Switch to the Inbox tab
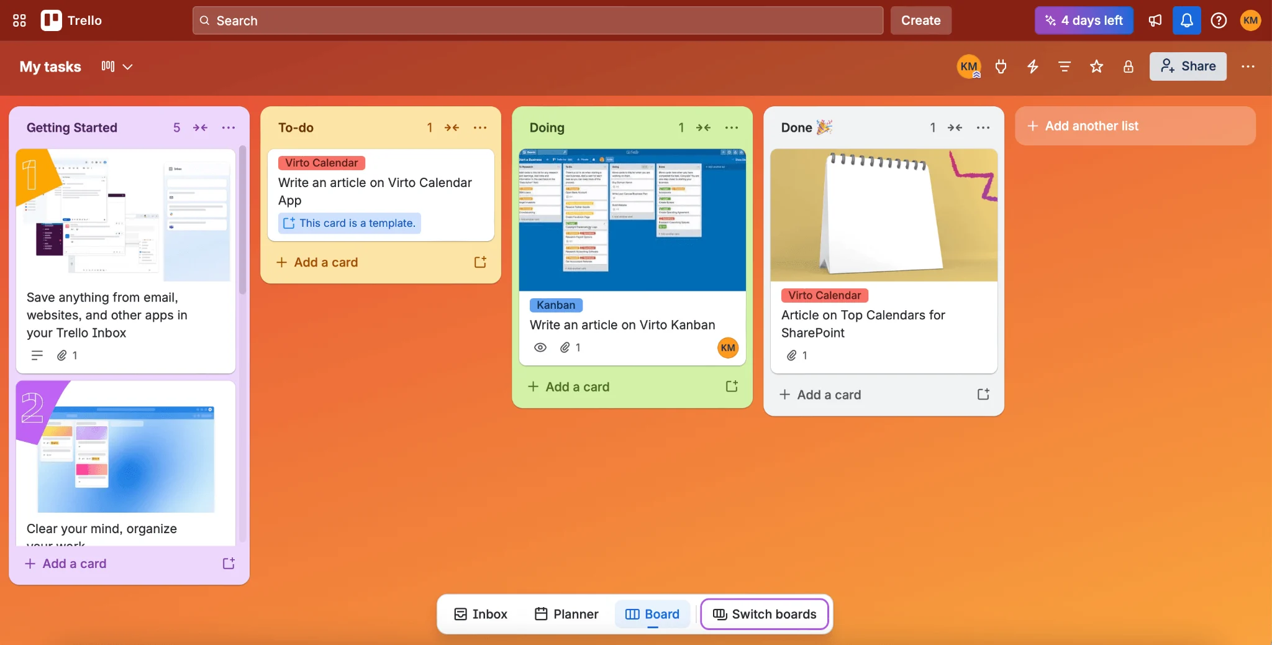Viewport: 1272px width, 645px height. tap(481, 614)
